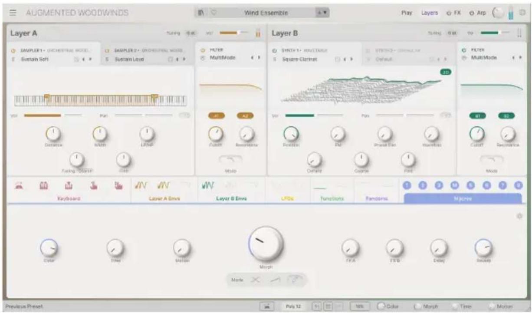Screen dimensions: 532x313
Task: Toggle B1 filter routing pill
Action: 477,116
